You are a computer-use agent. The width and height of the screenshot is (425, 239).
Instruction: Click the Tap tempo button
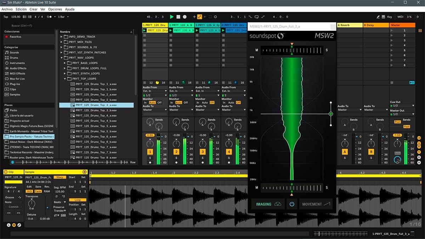click(x=6, y=17)
